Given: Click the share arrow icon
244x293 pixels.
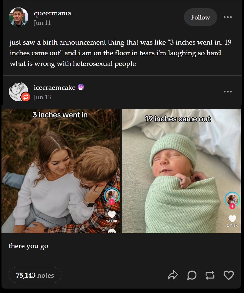Looking at the screenshot, I should pyautogui.click(x=173, y=275).
